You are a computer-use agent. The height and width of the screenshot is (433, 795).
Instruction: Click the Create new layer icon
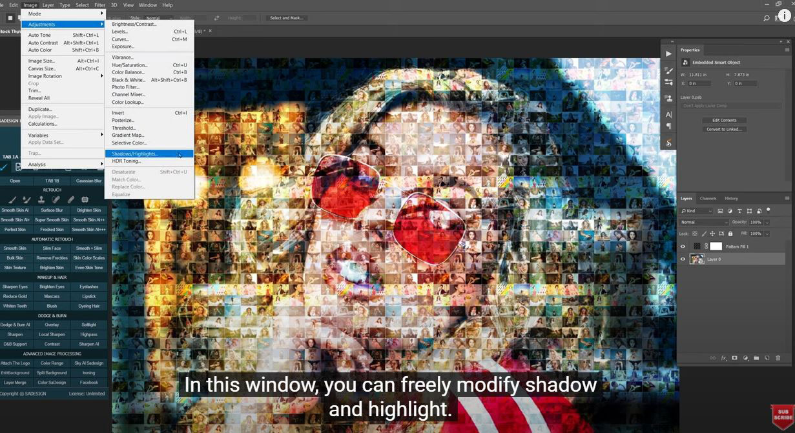tap(767, 358)
